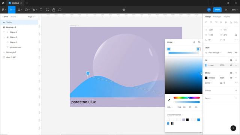Open advanced stroke options ellipsis
240x135 pixels.
pos(236,83)
